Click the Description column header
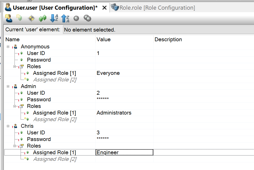The image size is (254, 170). pyautogui.click(x=168, y=39)
